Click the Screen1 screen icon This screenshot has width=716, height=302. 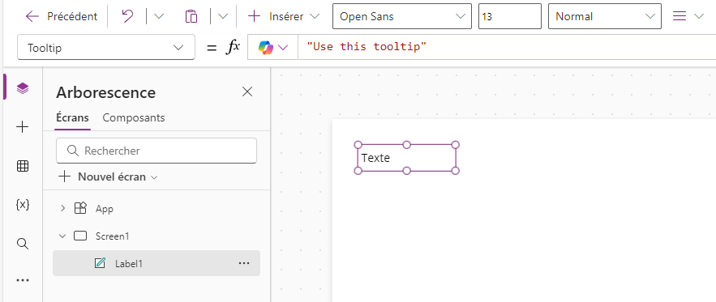coord(80,236)
